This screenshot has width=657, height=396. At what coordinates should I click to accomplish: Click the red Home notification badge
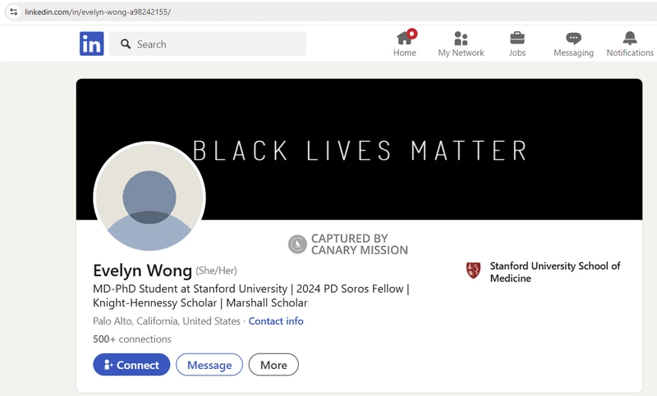(x=412, y=34)
